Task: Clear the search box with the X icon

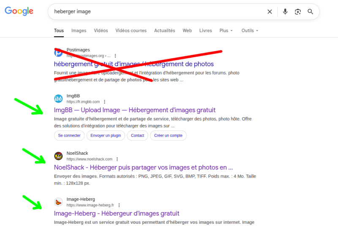Action: pyautogui.click(x=270, y=12)
